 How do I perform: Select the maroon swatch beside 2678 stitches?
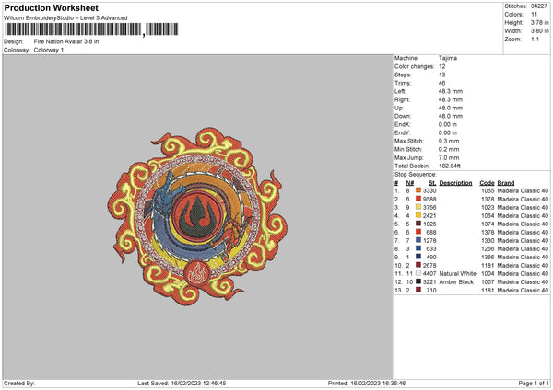(x=418, y=265)
